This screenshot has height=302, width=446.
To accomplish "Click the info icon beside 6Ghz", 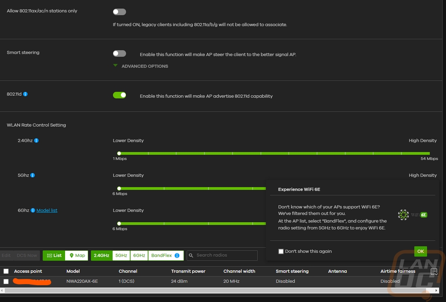I will tap(33, 210).
